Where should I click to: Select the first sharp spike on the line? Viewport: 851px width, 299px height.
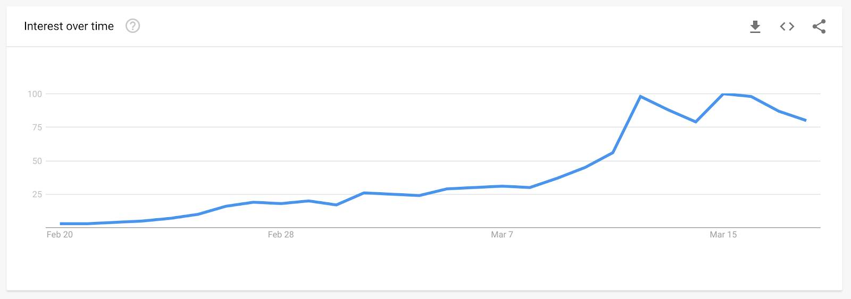(640, 97)
